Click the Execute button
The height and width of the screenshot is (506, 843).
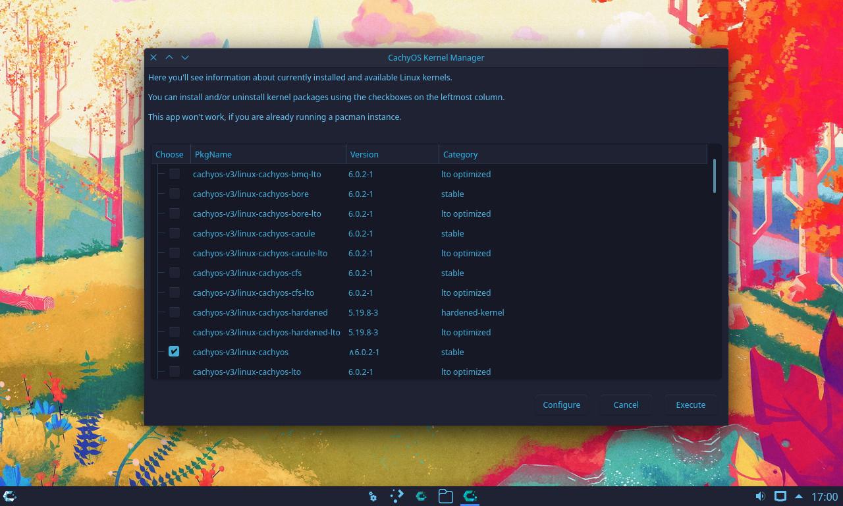pyautogui.click(x=691, y=405)
